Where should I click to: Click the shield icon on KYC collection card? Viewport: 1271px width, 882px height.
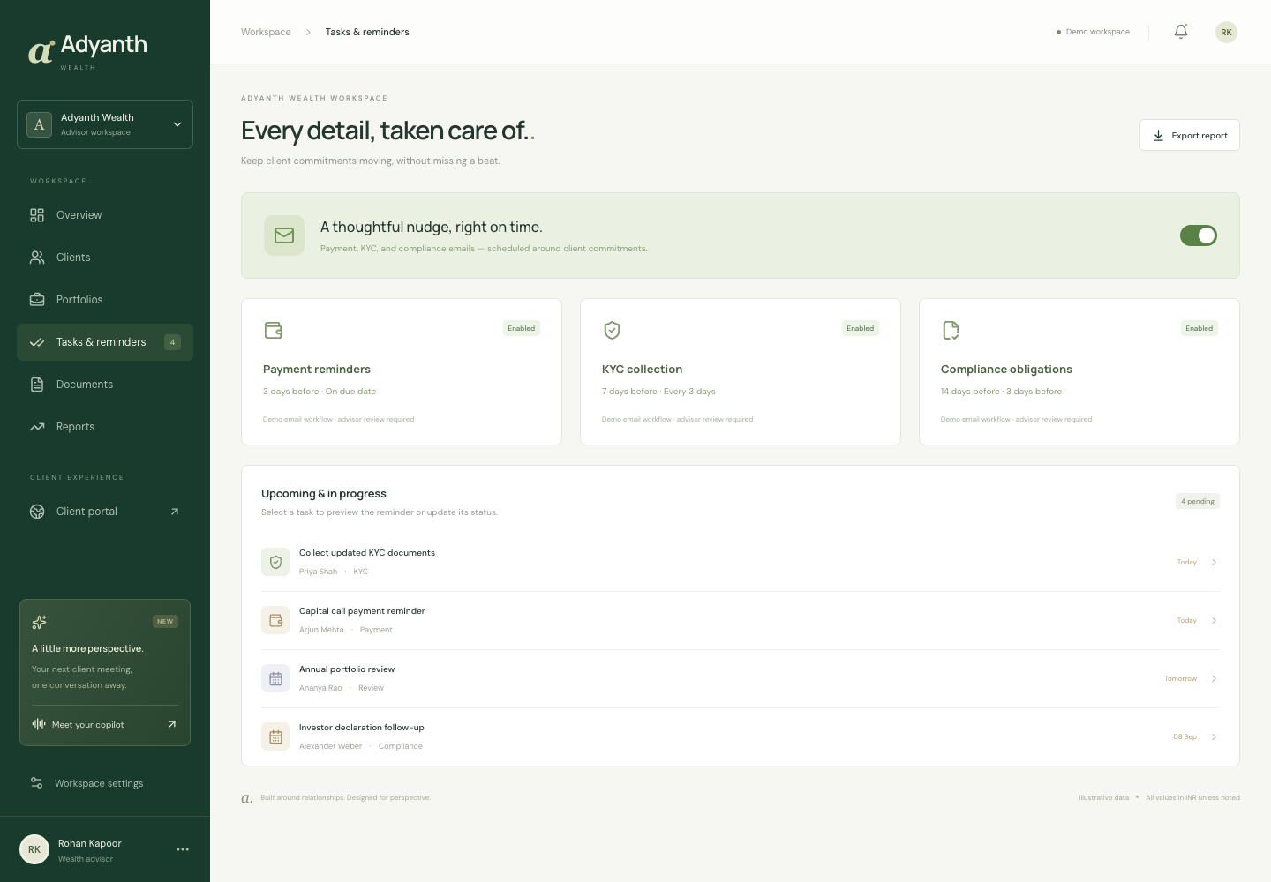612,330
